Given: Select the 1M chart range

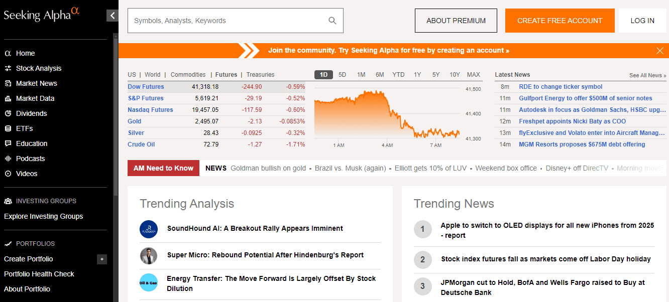Looking at the screenshot, I should tap(361, 75).
